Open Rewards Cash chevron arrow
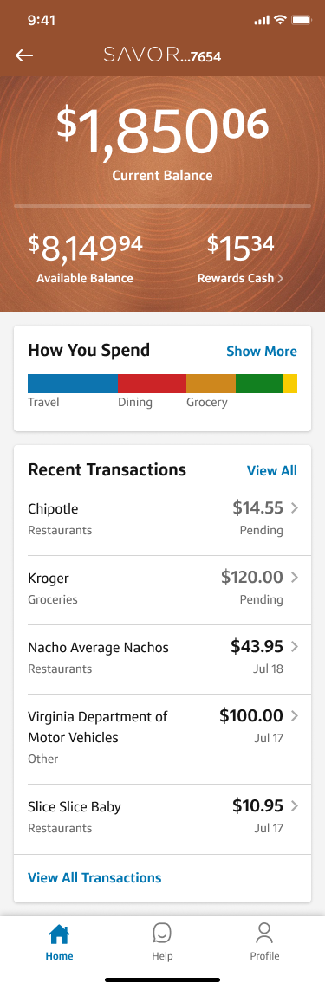 click(280, 278)
